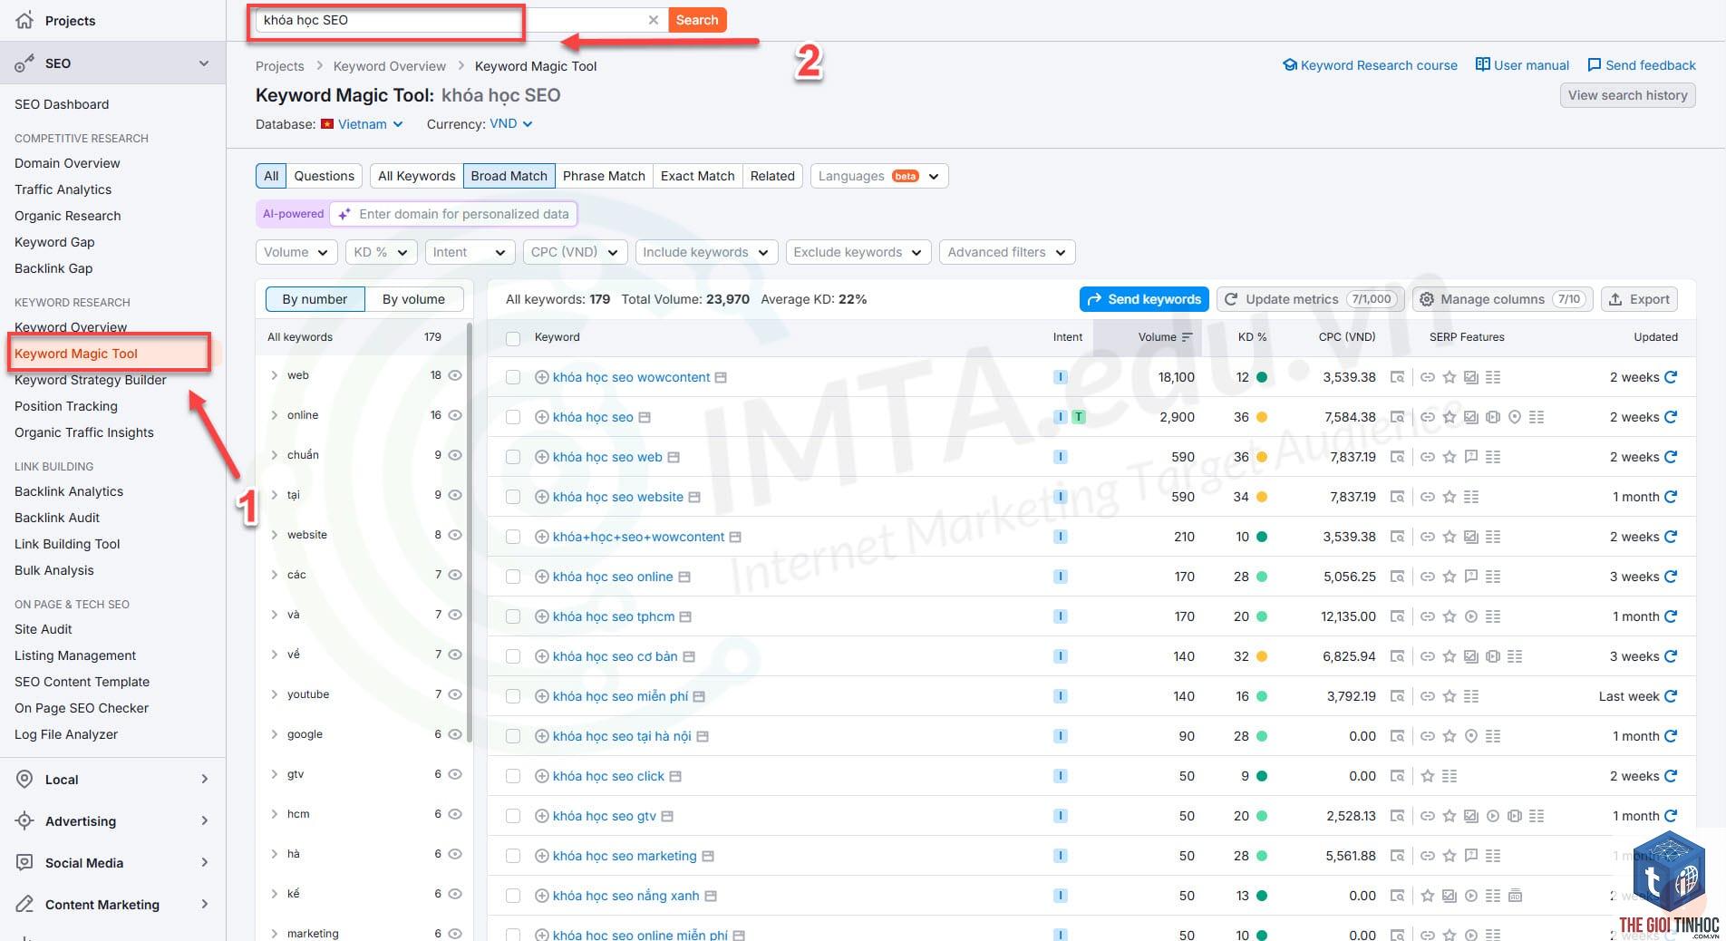The height and width of the screenshot is (941, 1726).
Task: Open the Intent filter dropdown
Action: coord(470,252)
